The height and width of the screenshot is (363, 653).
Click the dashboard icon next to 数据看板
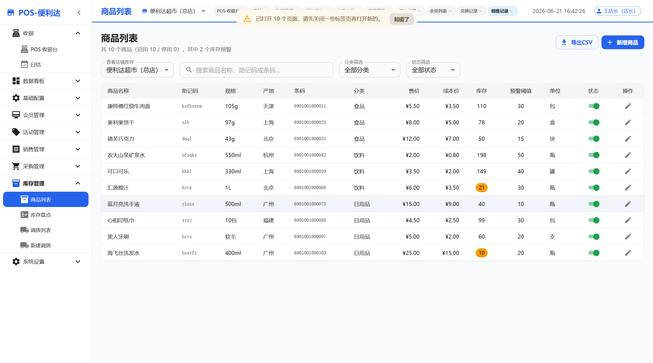pos(16,81)
